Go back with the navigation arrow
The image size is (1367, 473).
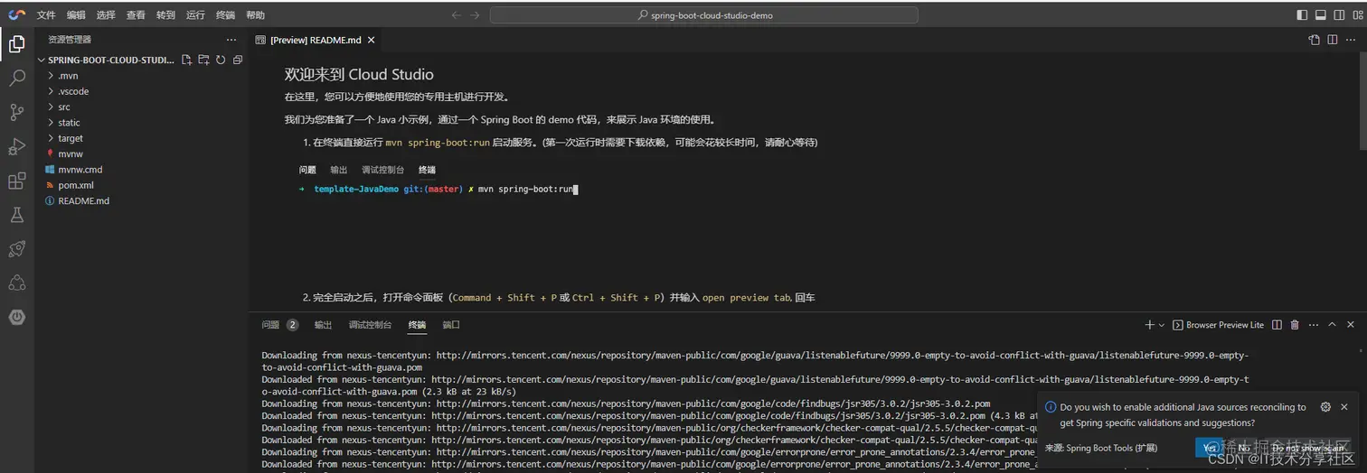click(457, 15)
